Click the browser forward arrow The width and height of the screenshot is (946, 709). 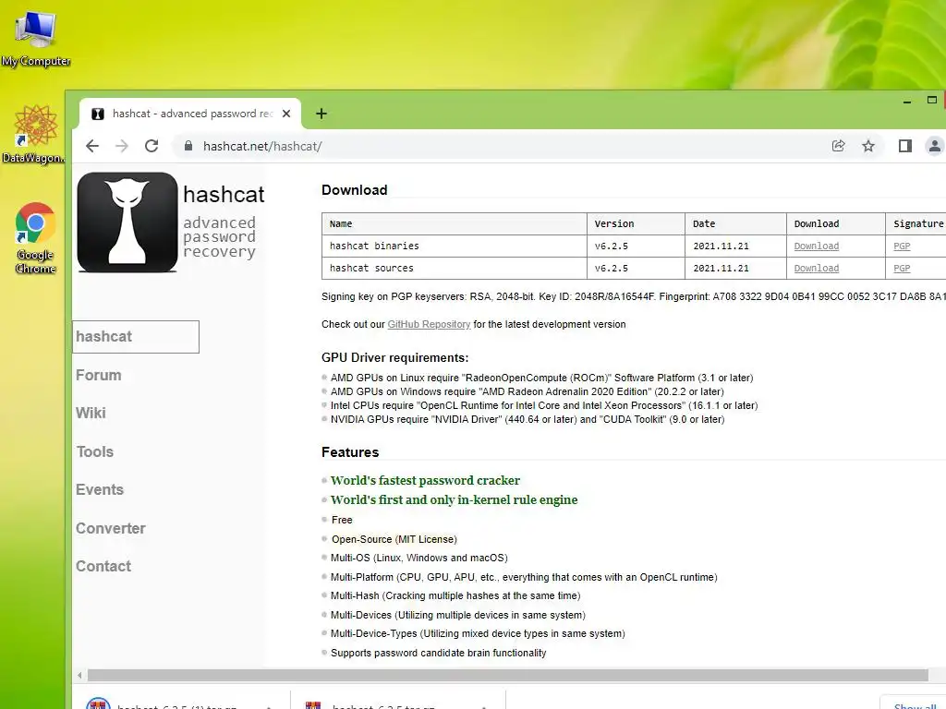tap(122, 146)
